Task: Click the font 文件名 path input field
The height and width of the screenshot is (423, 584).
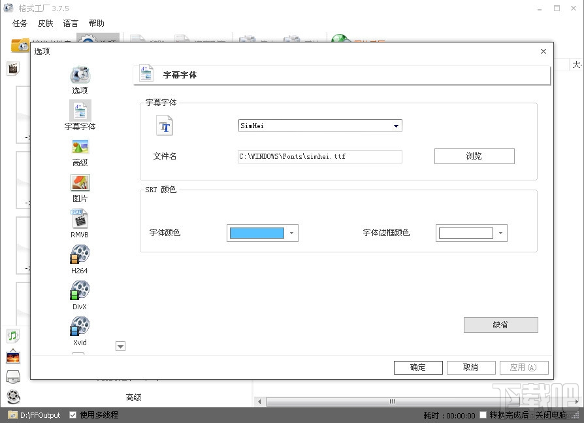Action: tap(319, 156)
